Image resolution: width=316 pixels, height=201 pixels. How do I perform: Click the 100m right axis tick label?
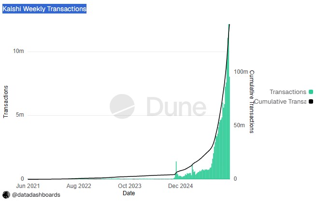pyautogui.click(x=240, y=72)
